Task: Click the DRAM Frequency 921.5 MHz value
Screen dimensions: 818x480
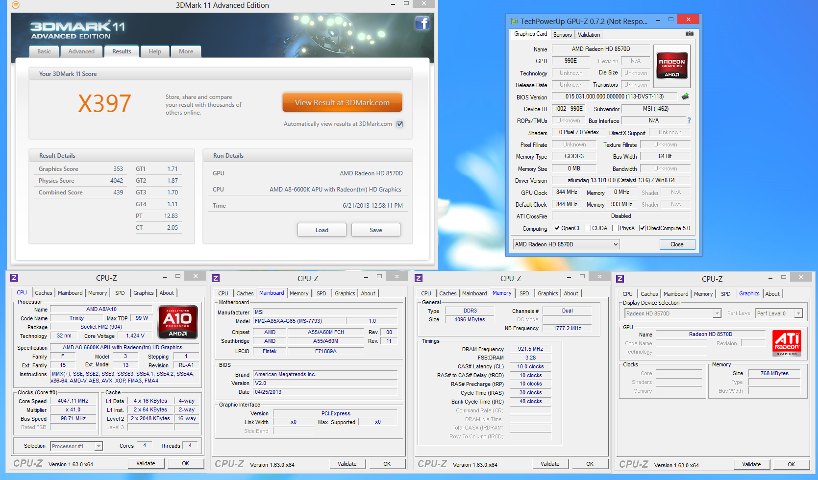Action: pyautogui.click(x=530, y=349)
